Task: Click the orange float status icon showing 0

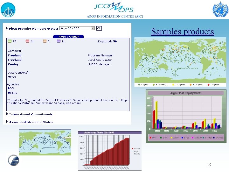Action: (45, 41)
